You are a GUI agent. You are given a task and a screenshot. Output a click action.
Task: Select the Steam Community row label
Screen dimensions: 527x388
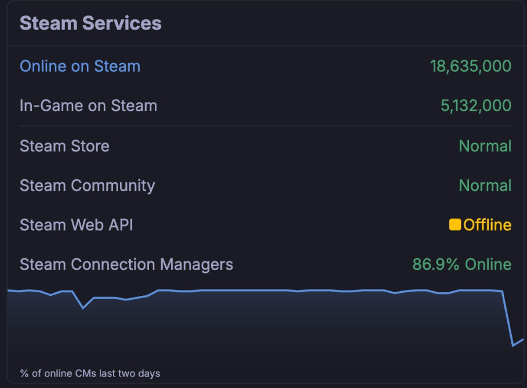click(87, 186)
